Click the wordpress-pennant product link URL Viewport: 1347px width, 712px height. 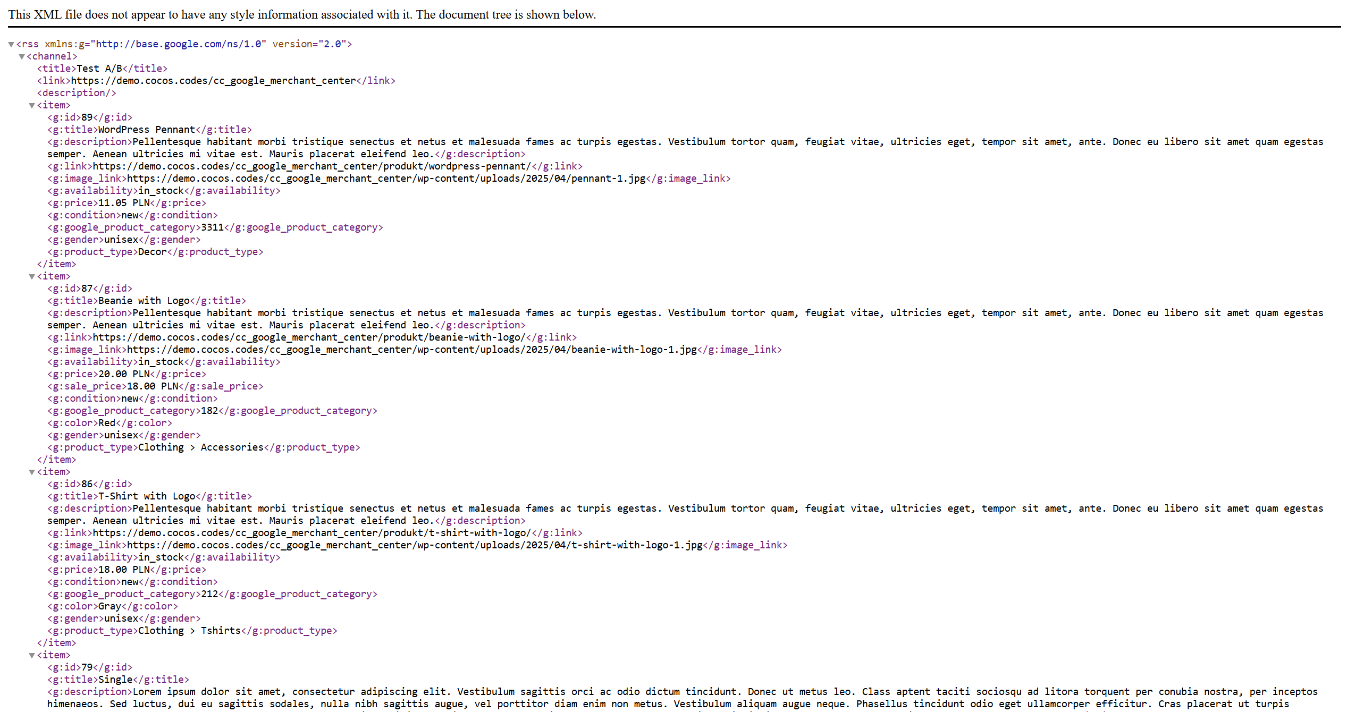(312, 166)
